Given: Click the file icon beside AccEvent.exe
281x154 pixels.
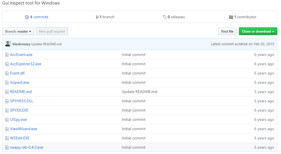Looking at the screenshot, I should click(x=7, y=55).
